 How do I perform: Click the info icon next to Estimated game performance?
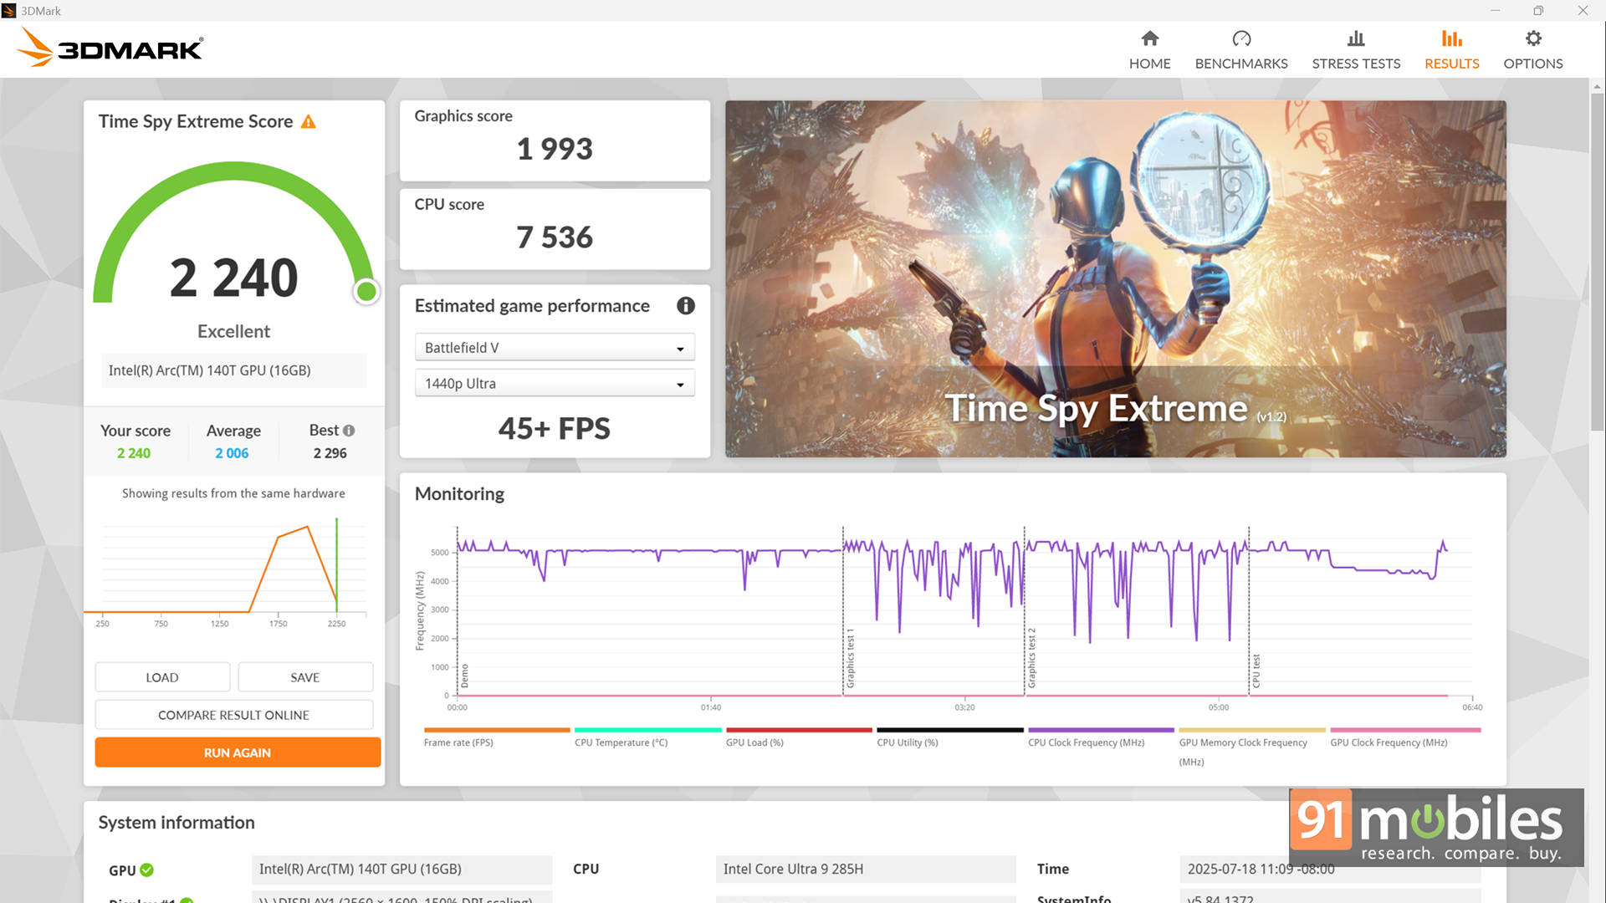[x=686, y=306]
